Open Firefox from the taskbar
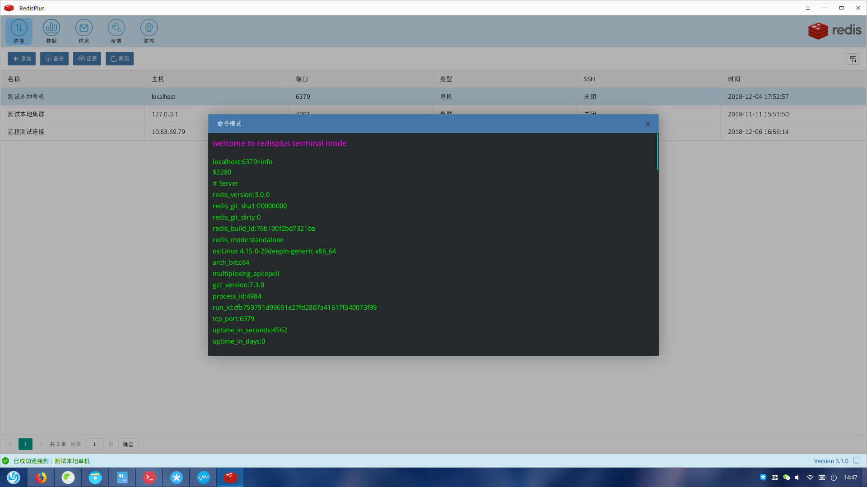The width and height of the screenshot is (867, 487). [x=41, y=477]
